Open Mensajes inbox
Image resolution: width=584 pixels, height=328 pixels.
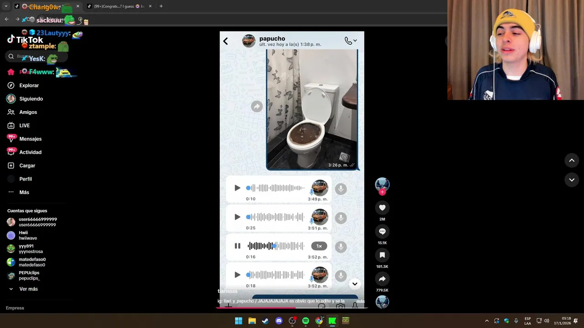point(30,139)
